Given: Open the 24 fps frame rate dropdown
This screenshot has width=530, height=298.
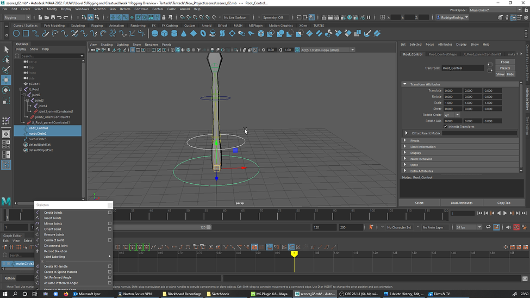Looking at the screenshot, I should [x=469, y=227].
